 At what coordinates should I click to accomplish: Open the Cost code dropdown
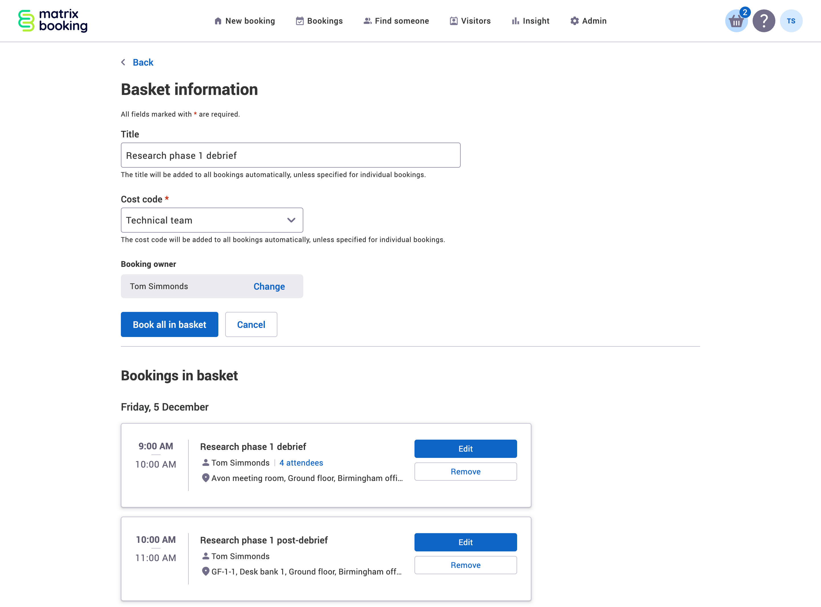[206, 220]
